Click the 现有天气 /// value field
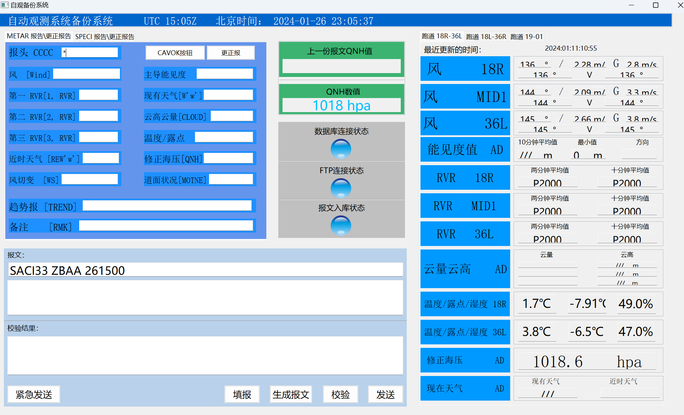The height and width of the screenshot is (415, 684). click(547, 393)
